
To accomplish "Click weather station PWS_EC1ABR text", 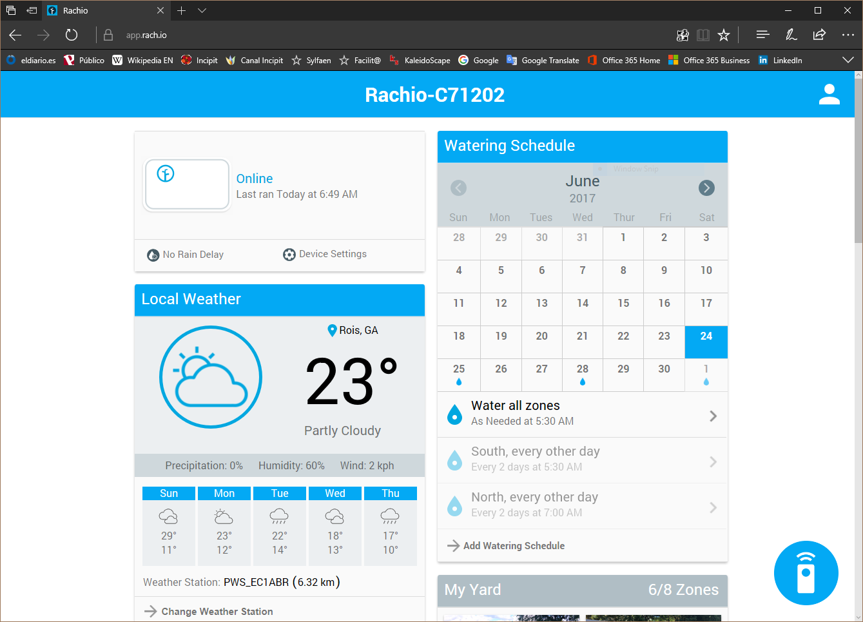I will (256, 583).
